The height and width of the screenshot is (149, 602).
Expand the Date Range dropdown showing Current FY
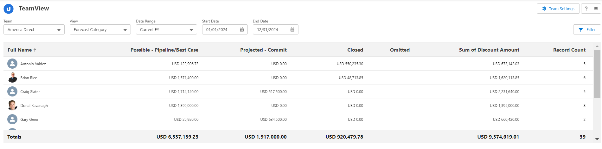[166, 30]
